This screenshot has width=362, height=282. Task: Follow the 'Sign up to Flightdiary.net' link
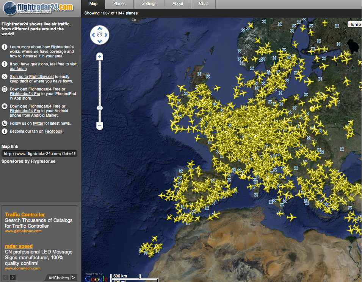coord(31,76)
